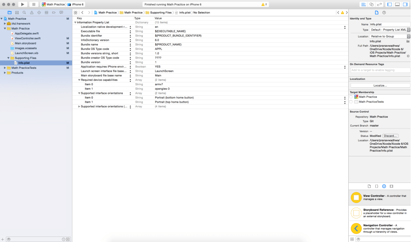Show the Standard editor

coord(363,4)
